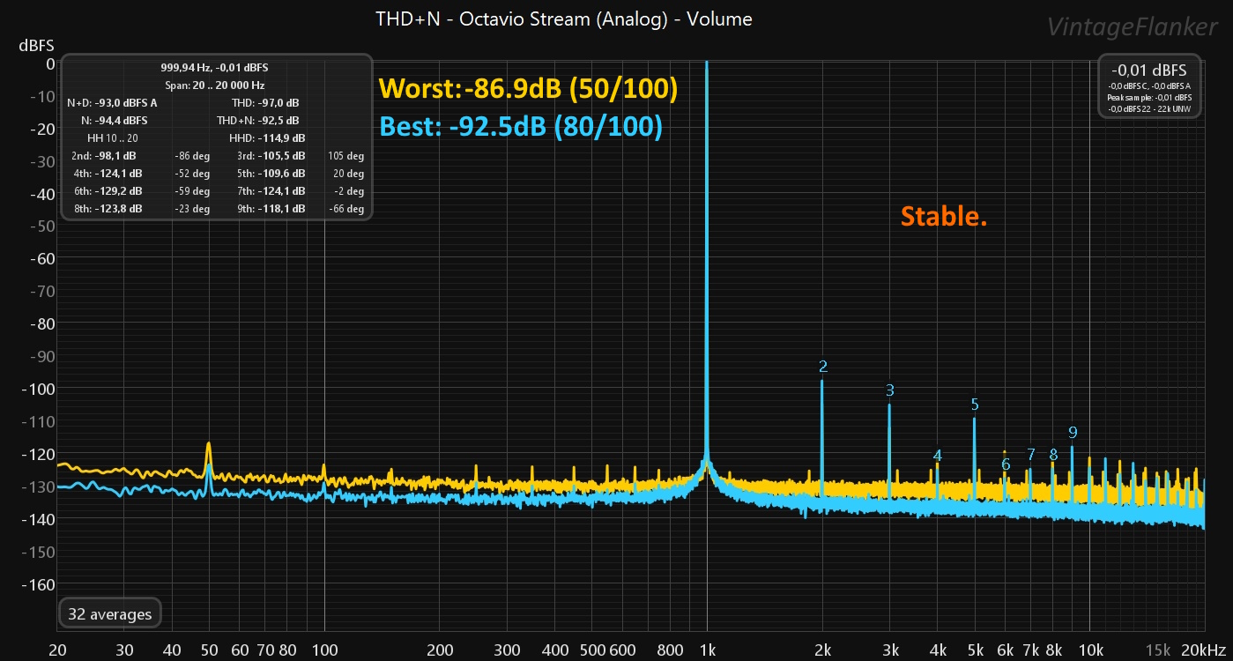This screenshot has height=661, width=1233.
Task: Click the "15k" frequency axis label
Action: pyautogui.click(x=1157, y=650)
